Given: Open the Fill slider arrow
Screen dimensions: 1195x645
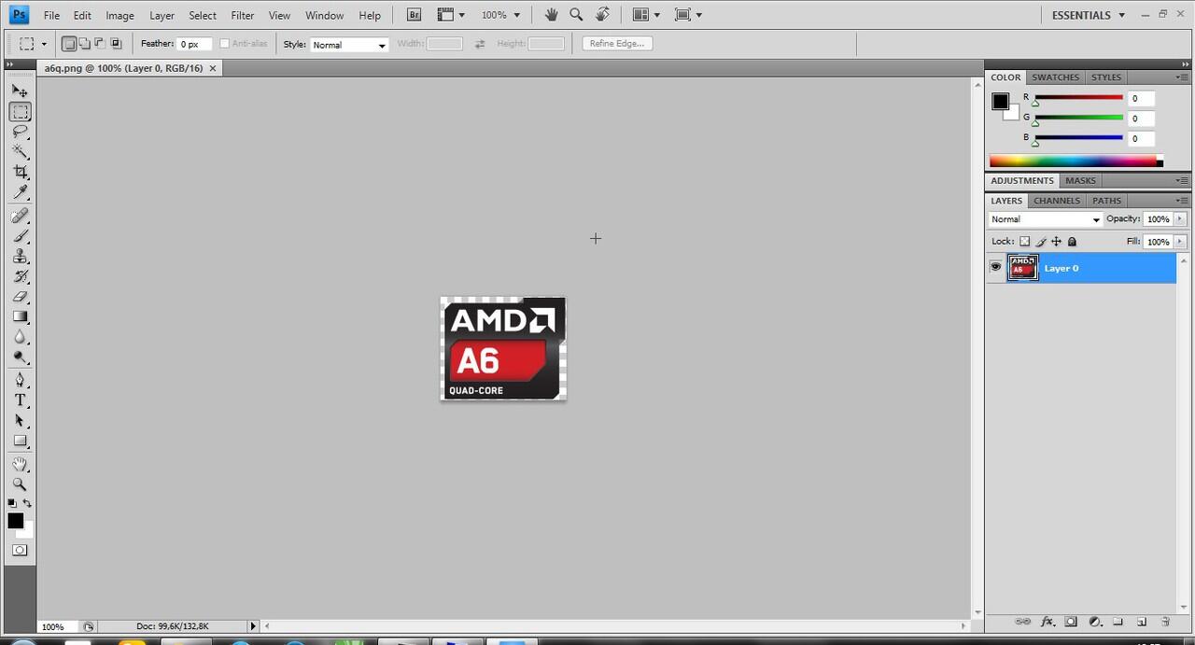Looking at the screenshot, I should 1181,242.
